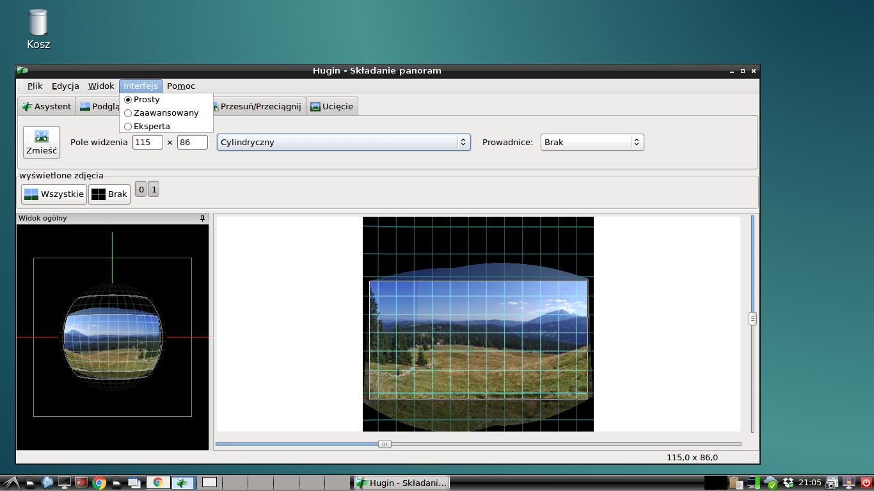Select the Zaawansowany interface mode
The image size is (874, 491).
click(166, 113)
